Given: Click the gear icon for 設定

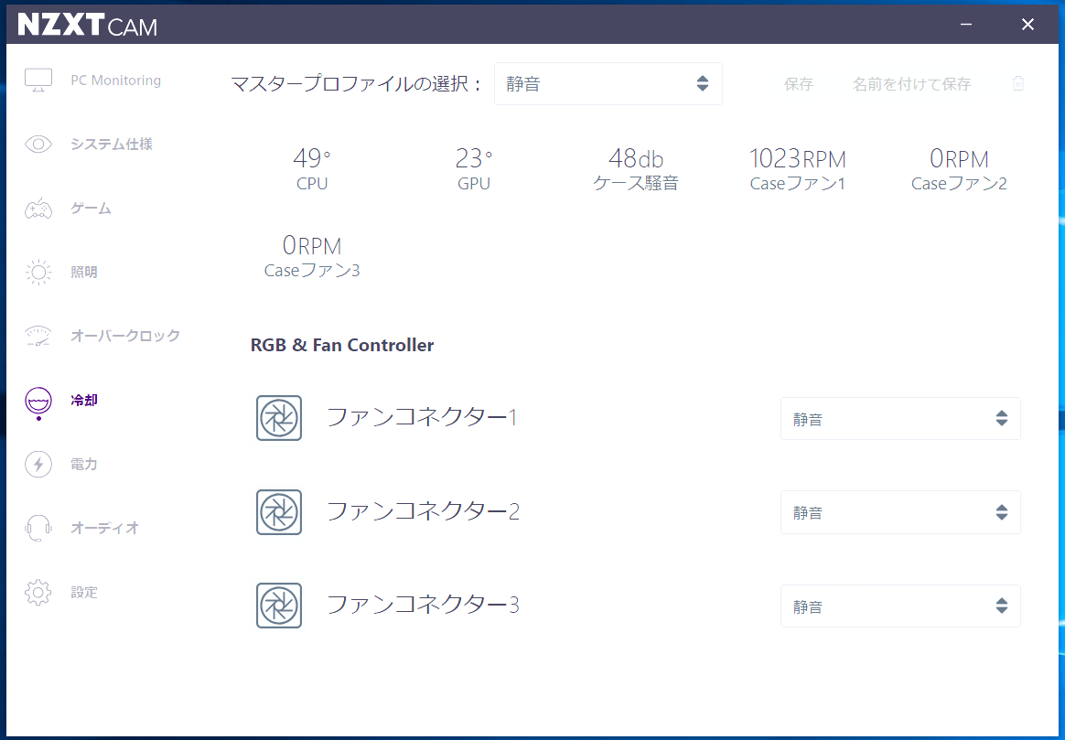Looking at the screenshot, I should pos(38,592).
